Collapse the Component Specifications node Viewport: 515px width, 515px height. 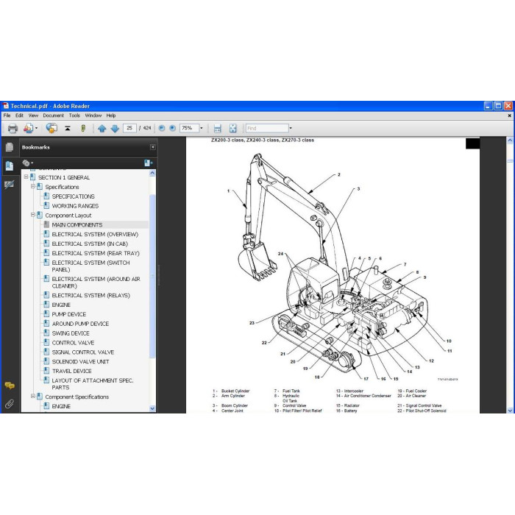point(33,396)
